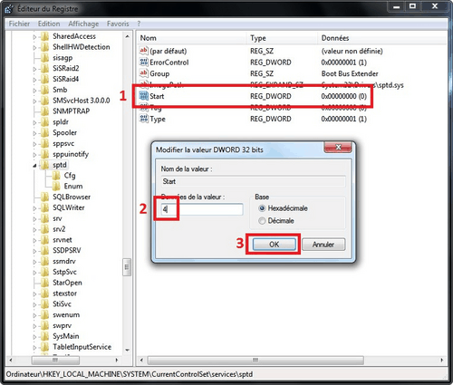Select the Cfg subfolder icon
Screen dimensions: 453x385
tap(56, 176)
